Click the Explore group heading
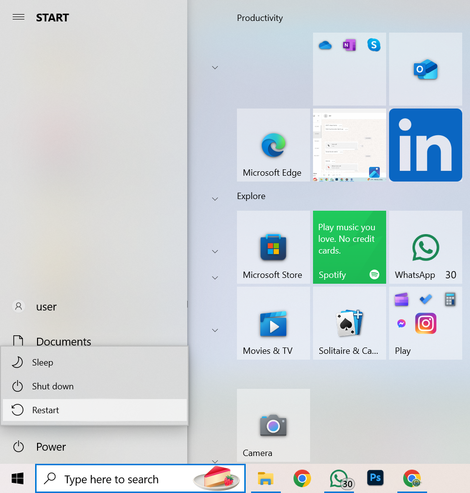 [x=251, y=196]
